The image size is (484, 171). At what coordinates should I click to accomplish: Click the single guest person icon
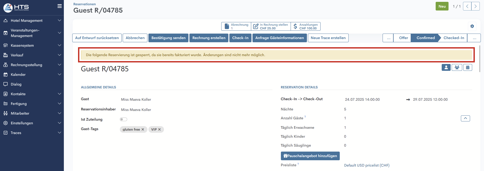[446, 67]
